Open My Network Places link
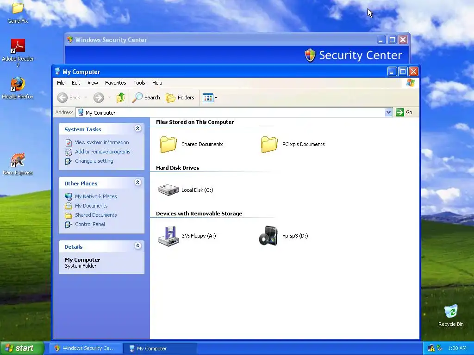474x355 pixels. (x=96, y=196)
